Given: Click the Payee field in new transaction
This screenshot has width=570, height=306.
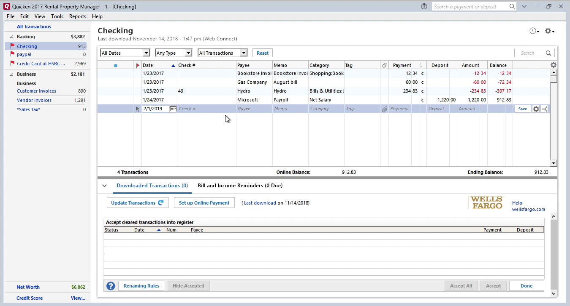Looking at the screenshot, I should (254, 109).
